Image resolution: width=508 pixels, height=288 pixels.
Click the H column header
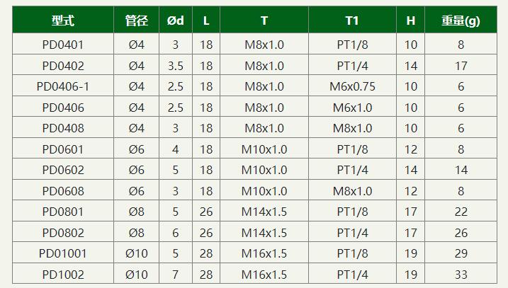410,21
